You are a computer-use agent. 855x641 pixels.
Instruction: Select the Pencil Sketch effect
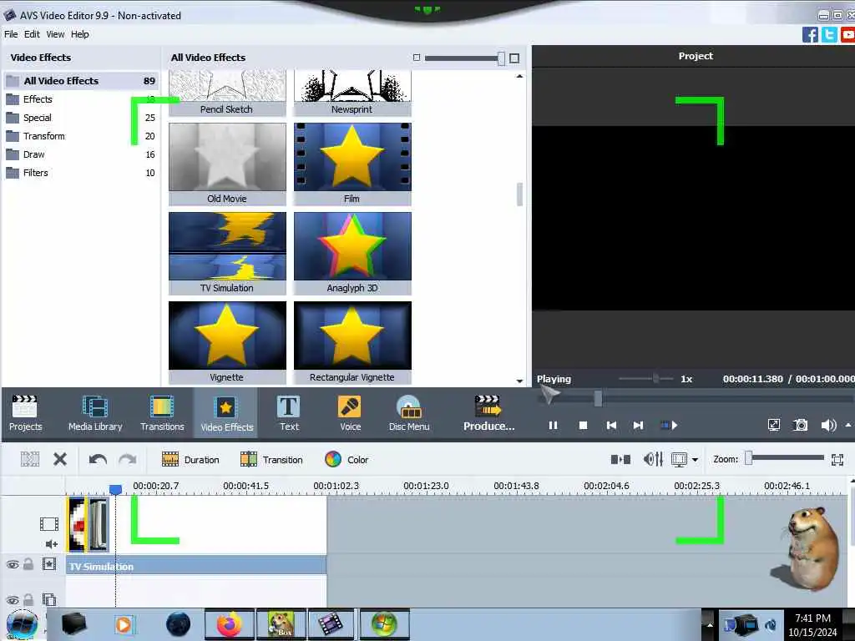(227, 93)
